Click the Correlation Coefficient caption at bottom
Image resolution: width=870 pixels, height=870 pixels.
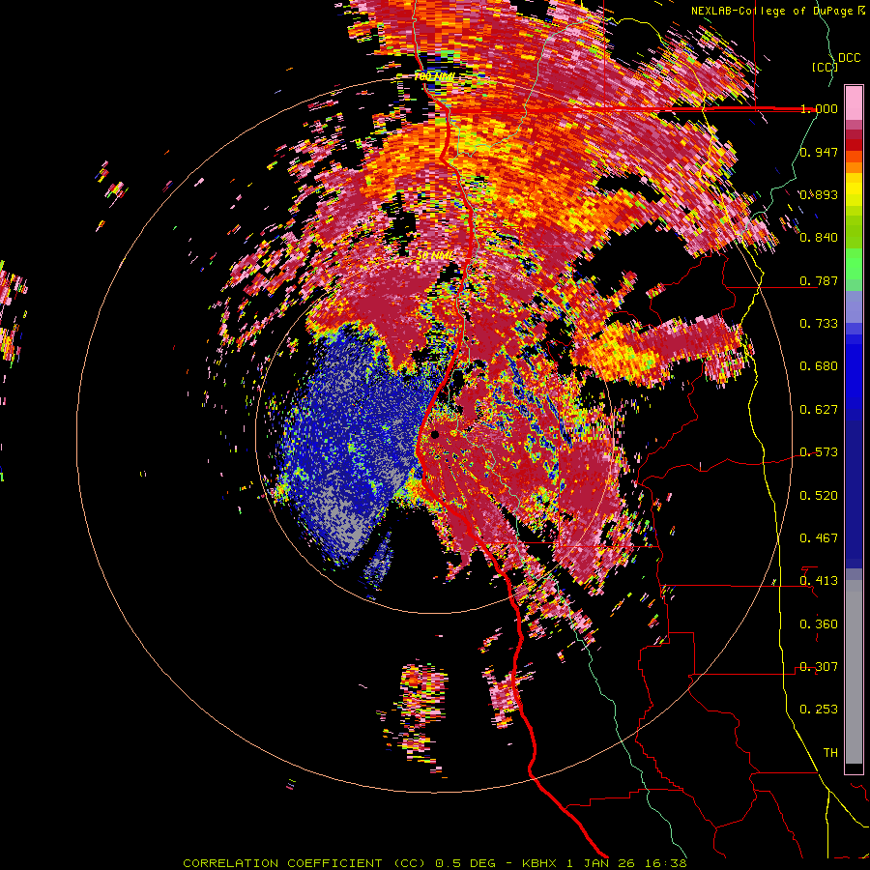click(x=435, y=863)
